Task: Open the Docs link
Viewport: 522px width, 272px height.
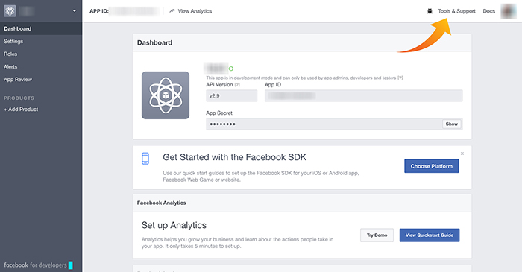Action: click(488, 11)
